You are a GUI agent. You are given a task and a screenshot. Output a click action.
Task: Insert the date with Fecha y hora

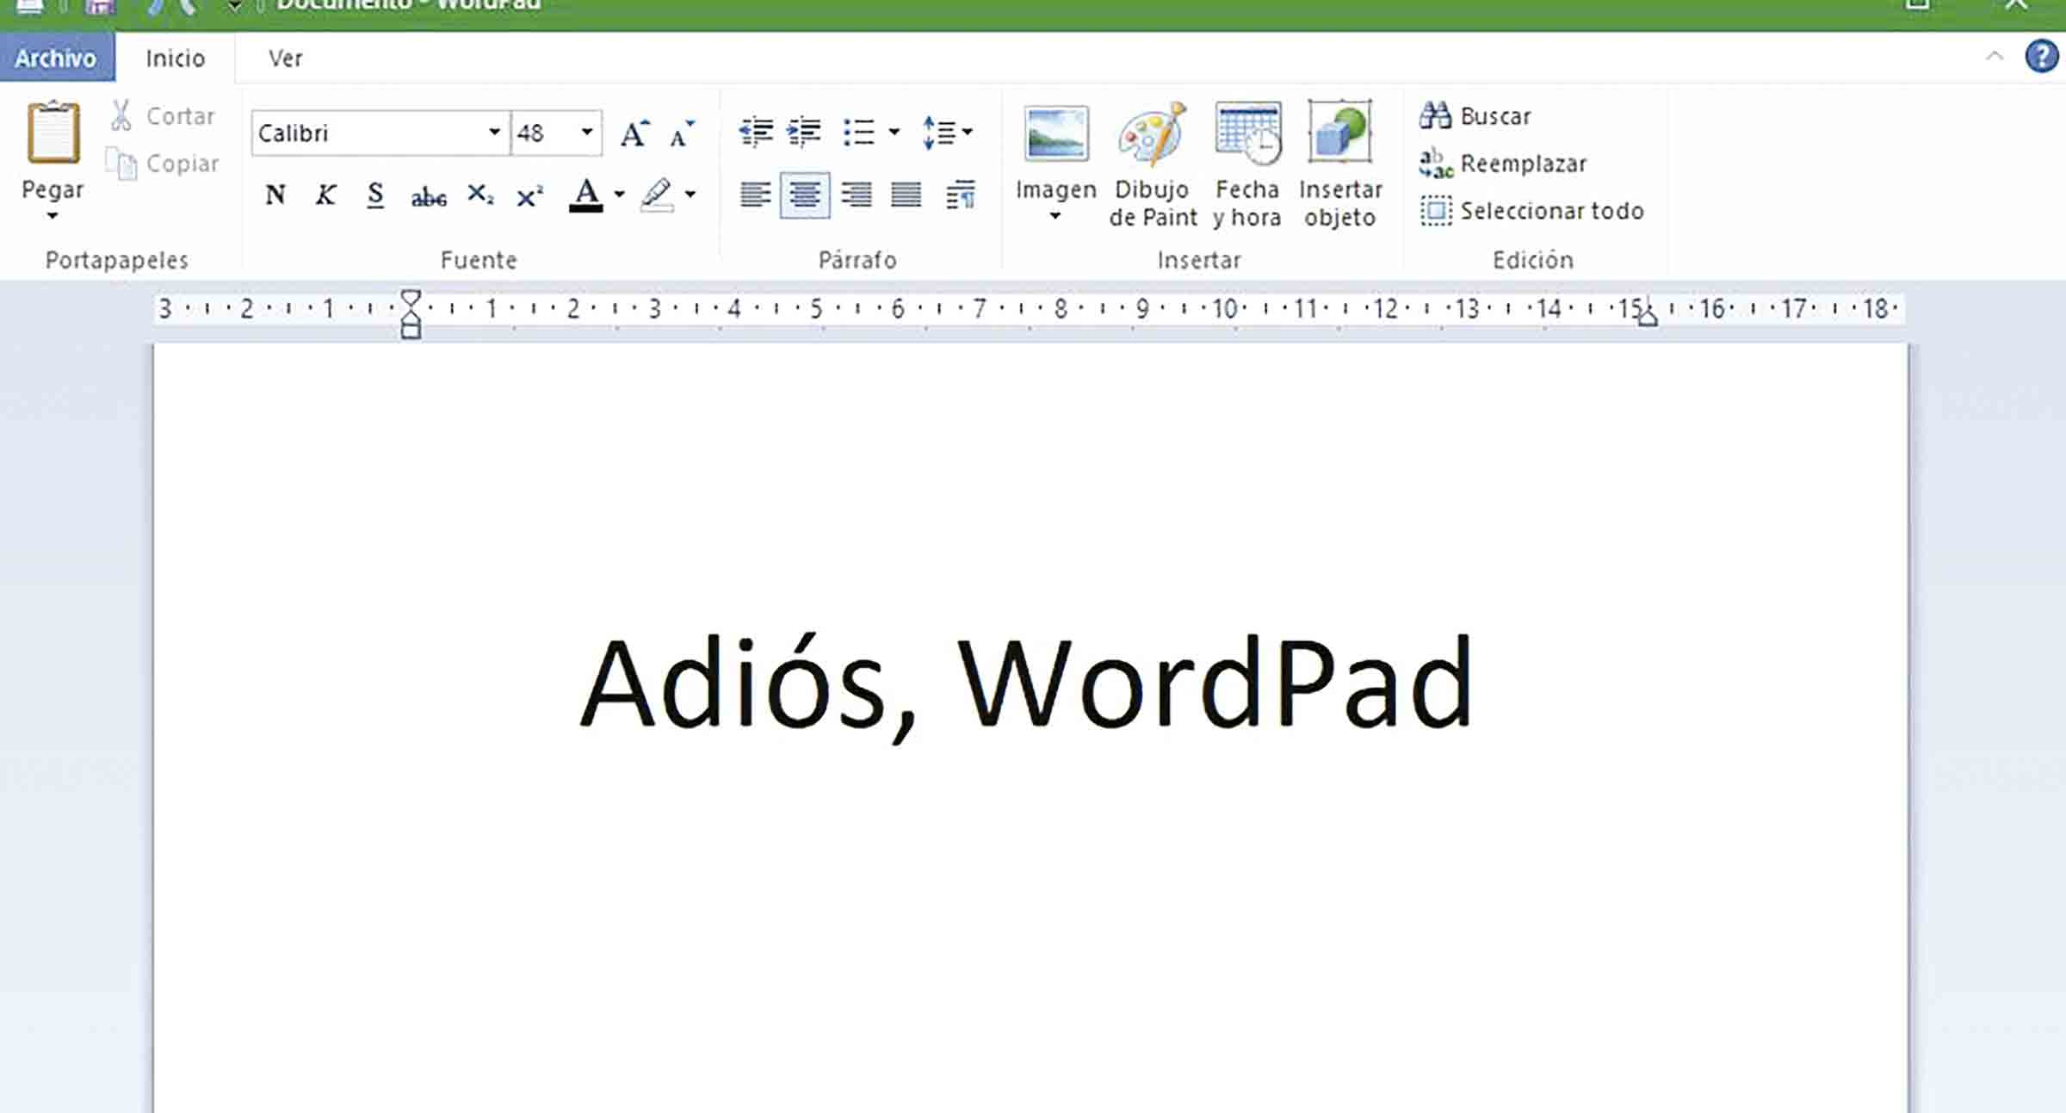coord(1247,164)
